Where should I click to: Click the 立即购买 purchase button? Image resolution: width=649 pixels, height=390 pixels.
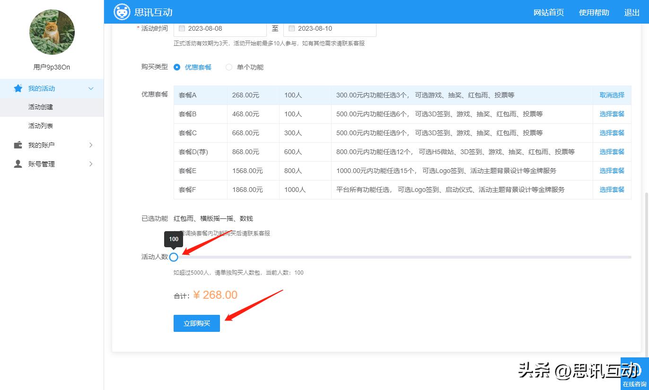196,323
